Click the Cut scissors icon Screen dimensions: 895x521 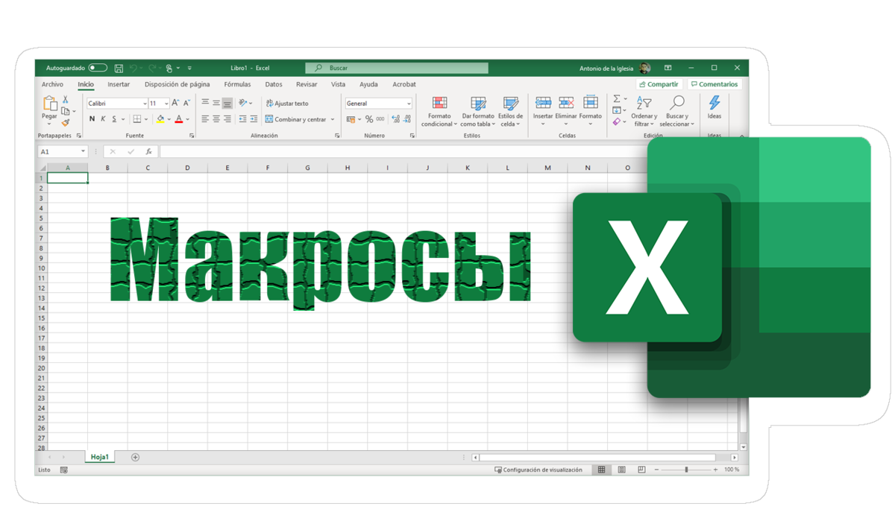point(66,99)
